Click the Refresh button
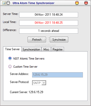Screen dimensions: 91x106 pos(37,39)
